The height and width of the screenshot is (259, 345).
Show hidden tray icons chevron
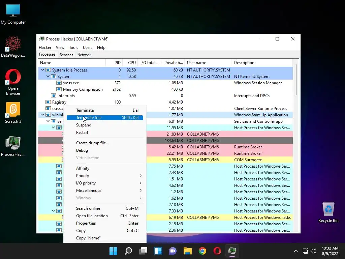click(296, 251)
